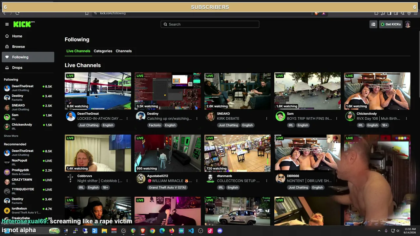
Task: Bookmark the page with the bookmark icon
Action: (x=87, y=13)
